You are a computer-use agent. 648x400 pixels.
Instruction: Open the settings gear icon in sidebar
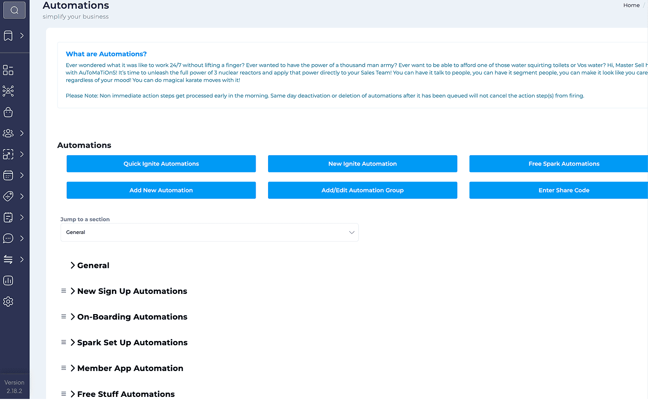pyautogui.click(x=8, y=302)
